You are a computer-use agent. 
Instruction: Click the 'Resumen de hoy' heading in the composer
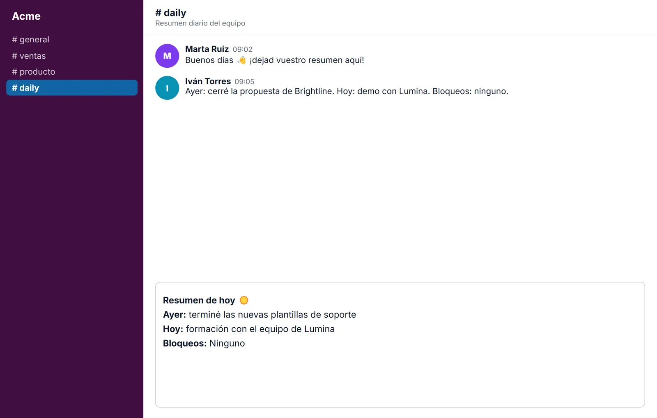click(x=199, y=300)
